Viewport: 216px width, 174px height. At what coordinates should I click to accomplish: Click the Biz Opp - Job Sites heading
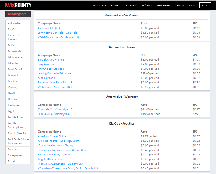click(122, 124)
